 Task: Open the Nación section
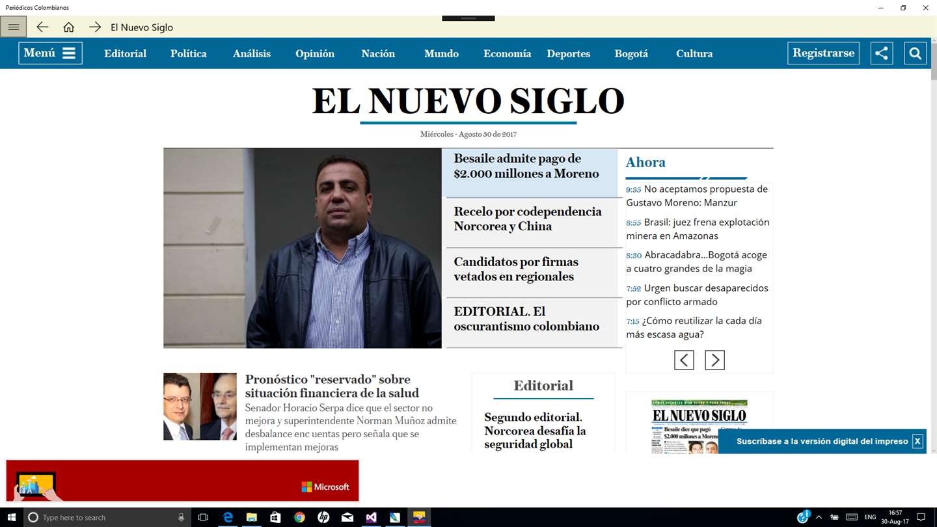coord(378,53)
